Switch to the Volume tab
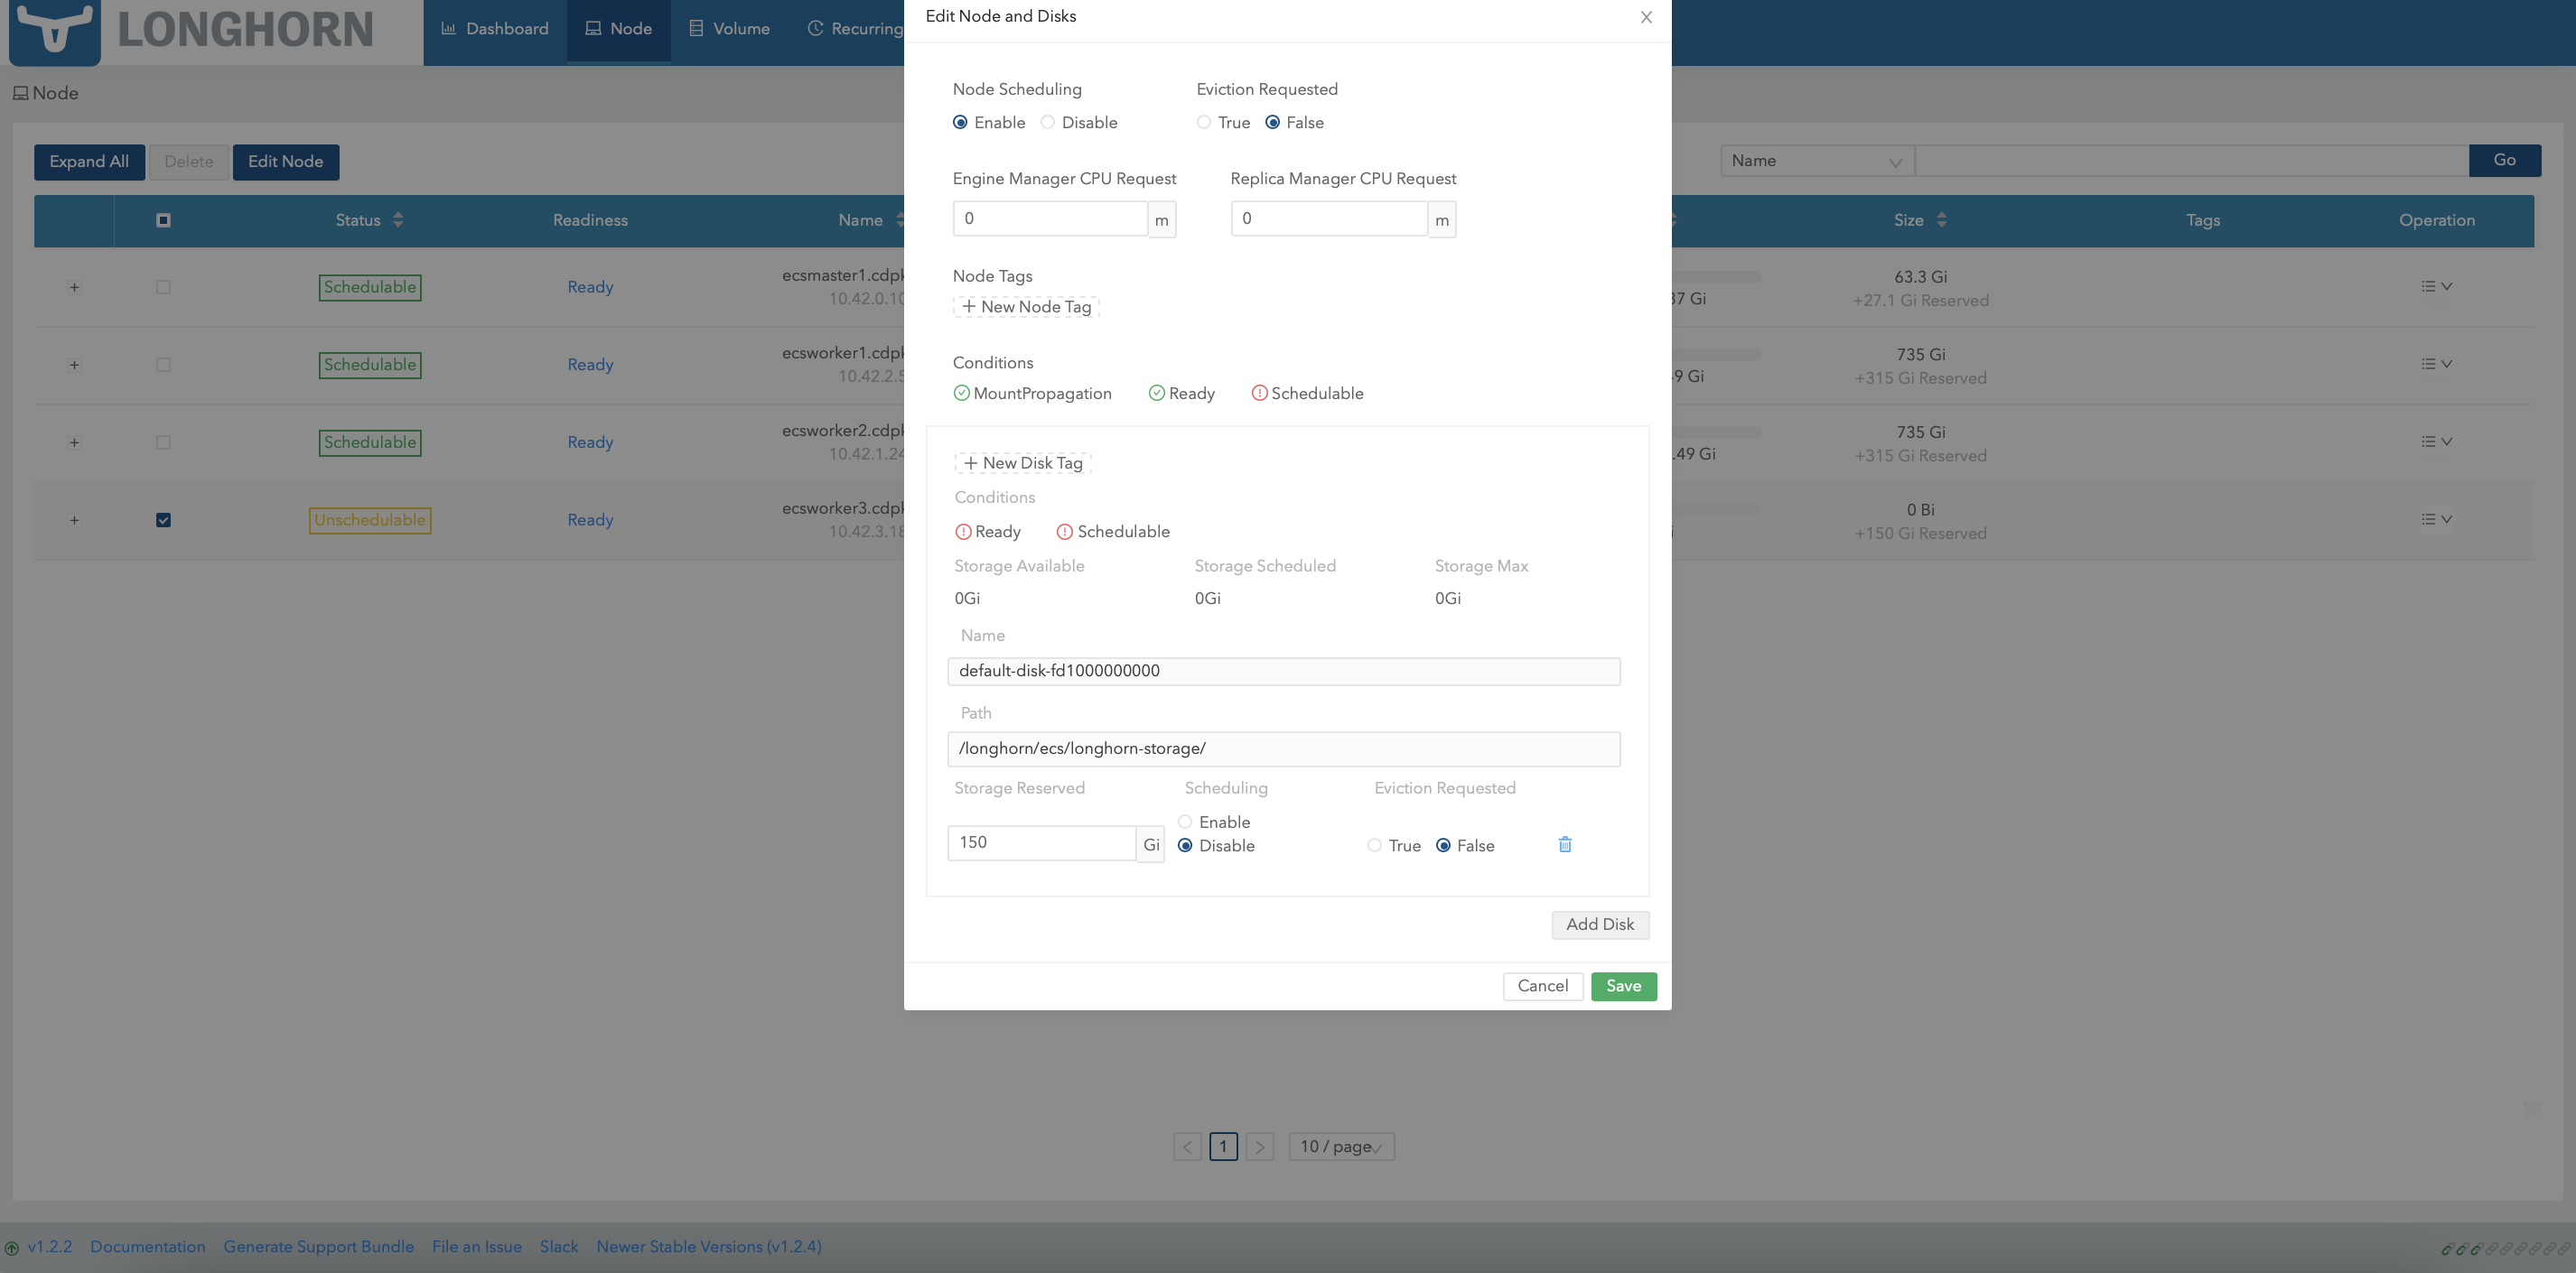Image resolution: width=2576 pixels, height=1273 pixels. (x=729, y=29)
